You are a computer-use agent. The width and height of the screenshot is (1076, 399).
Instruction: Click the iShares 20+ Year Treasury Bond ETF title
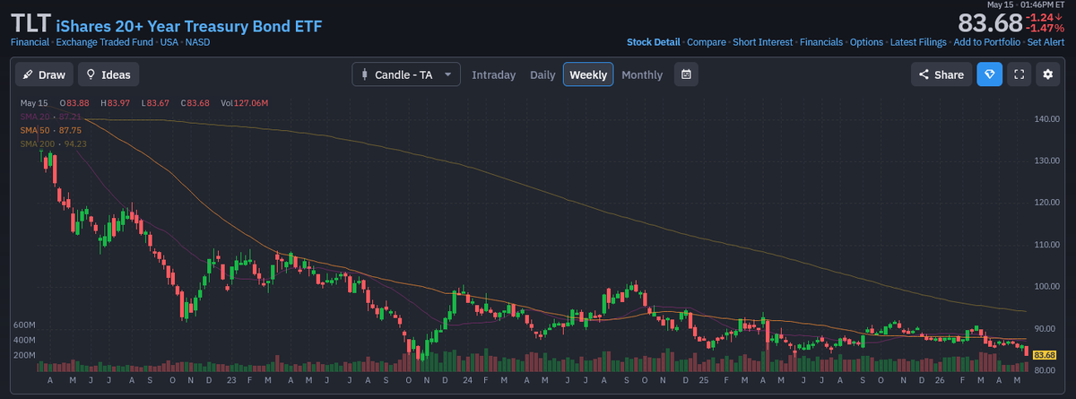(189, 26)
